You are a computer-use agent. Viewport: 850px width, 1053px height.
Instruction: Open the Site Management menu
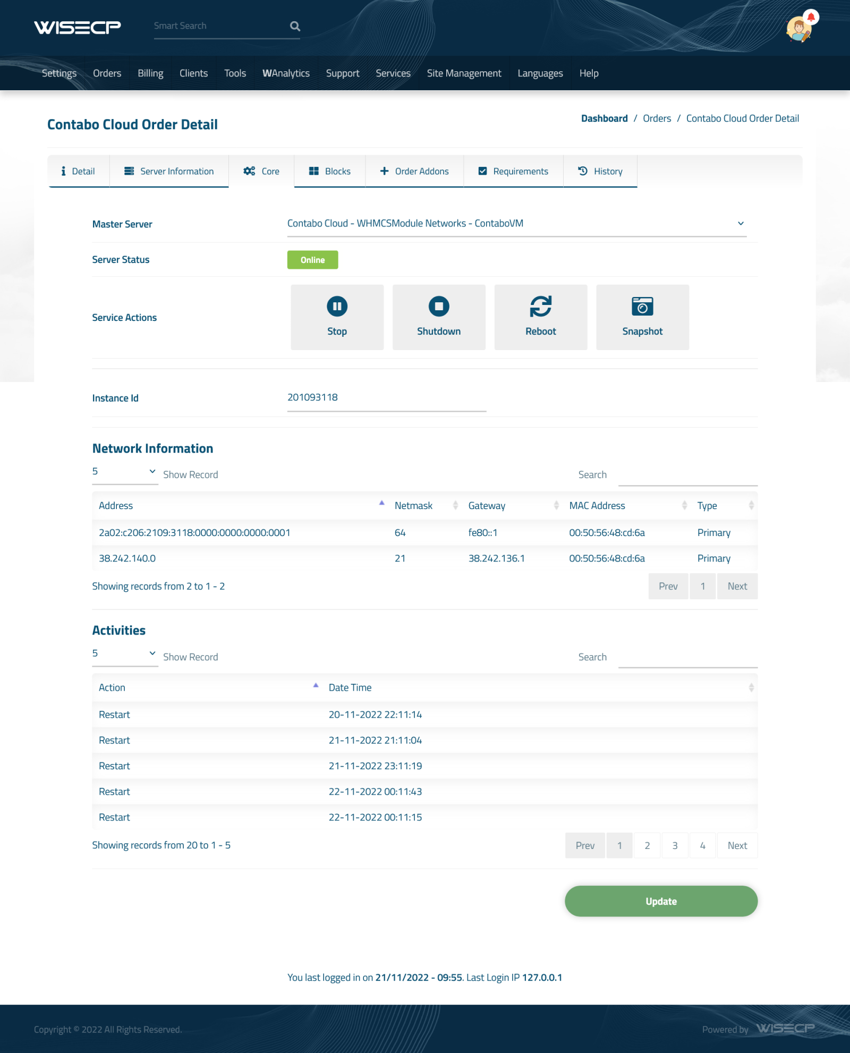tap(464, 73)
